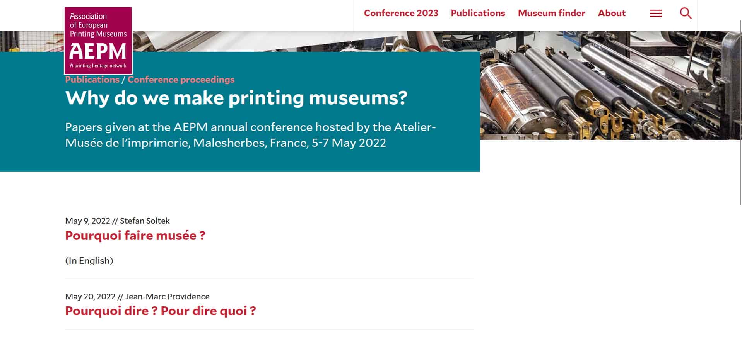Click the page vertical scrollbar
The image size is (742, 343).
(740, 112)
